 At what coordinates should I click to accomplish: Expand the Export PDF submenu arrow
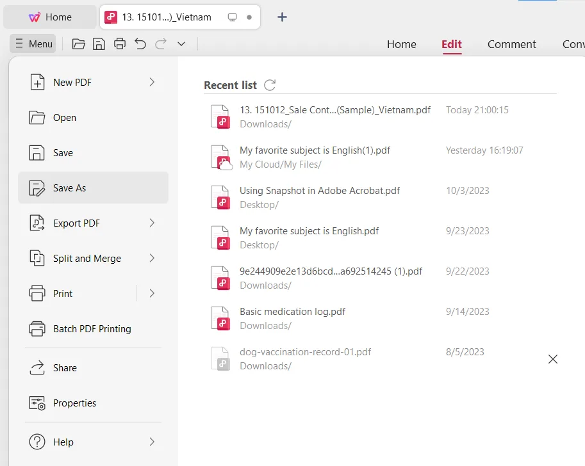point(152,223)
